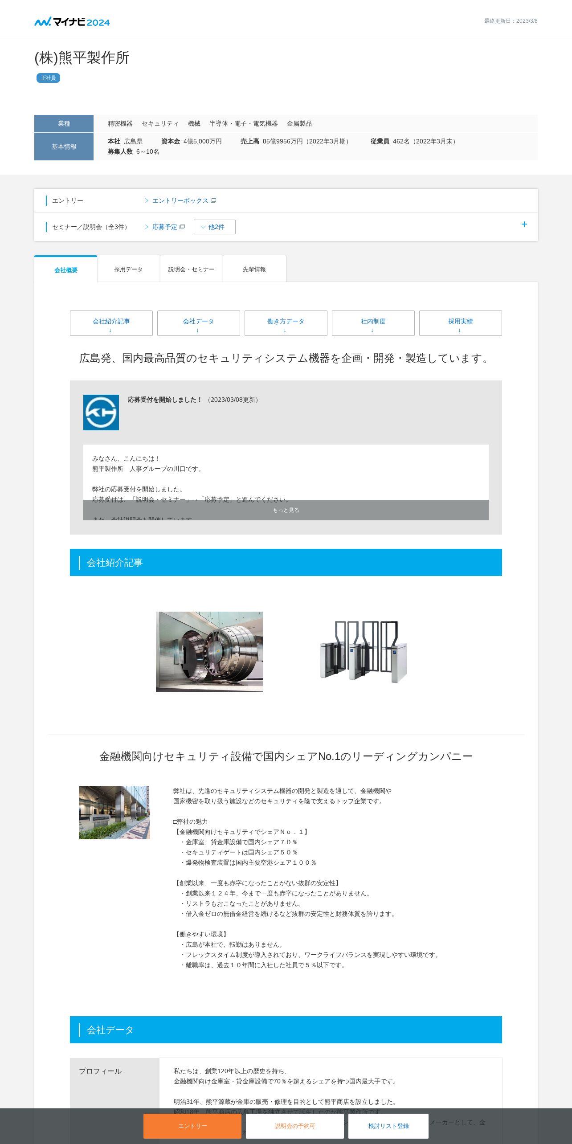
Task: Click the プロフィール row label
Action: [x=100, y=1071]
